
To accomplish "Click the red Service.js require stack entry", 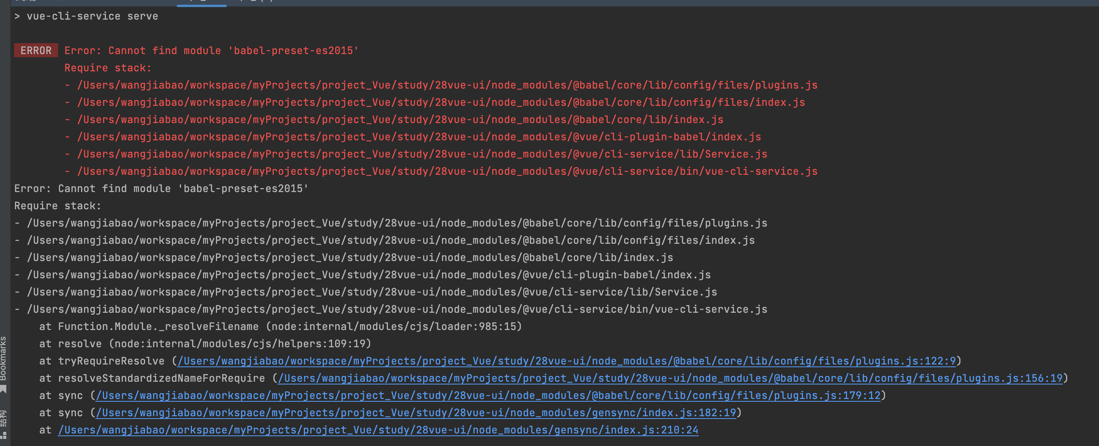I will tap(416, 154).
